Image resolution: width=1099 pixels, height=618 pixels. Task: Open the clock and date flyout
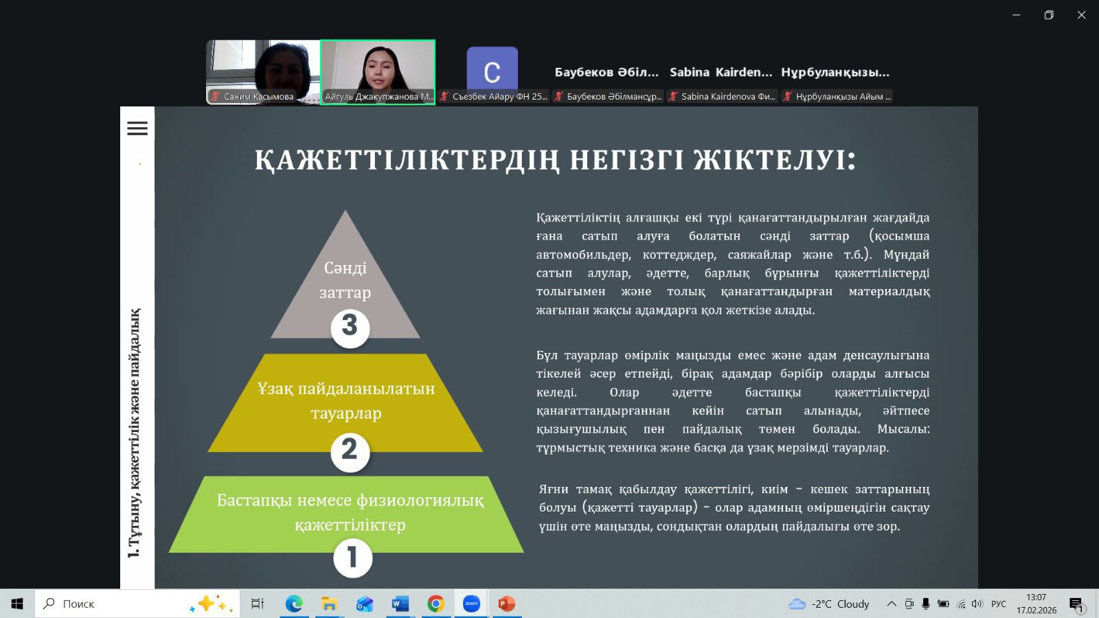1036,604
